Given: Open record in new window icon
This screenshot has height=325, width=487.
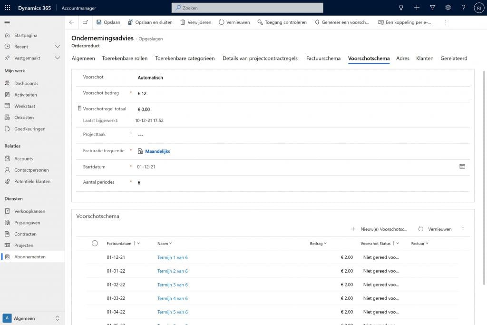Looking at the screenshot, I should 85,22.
